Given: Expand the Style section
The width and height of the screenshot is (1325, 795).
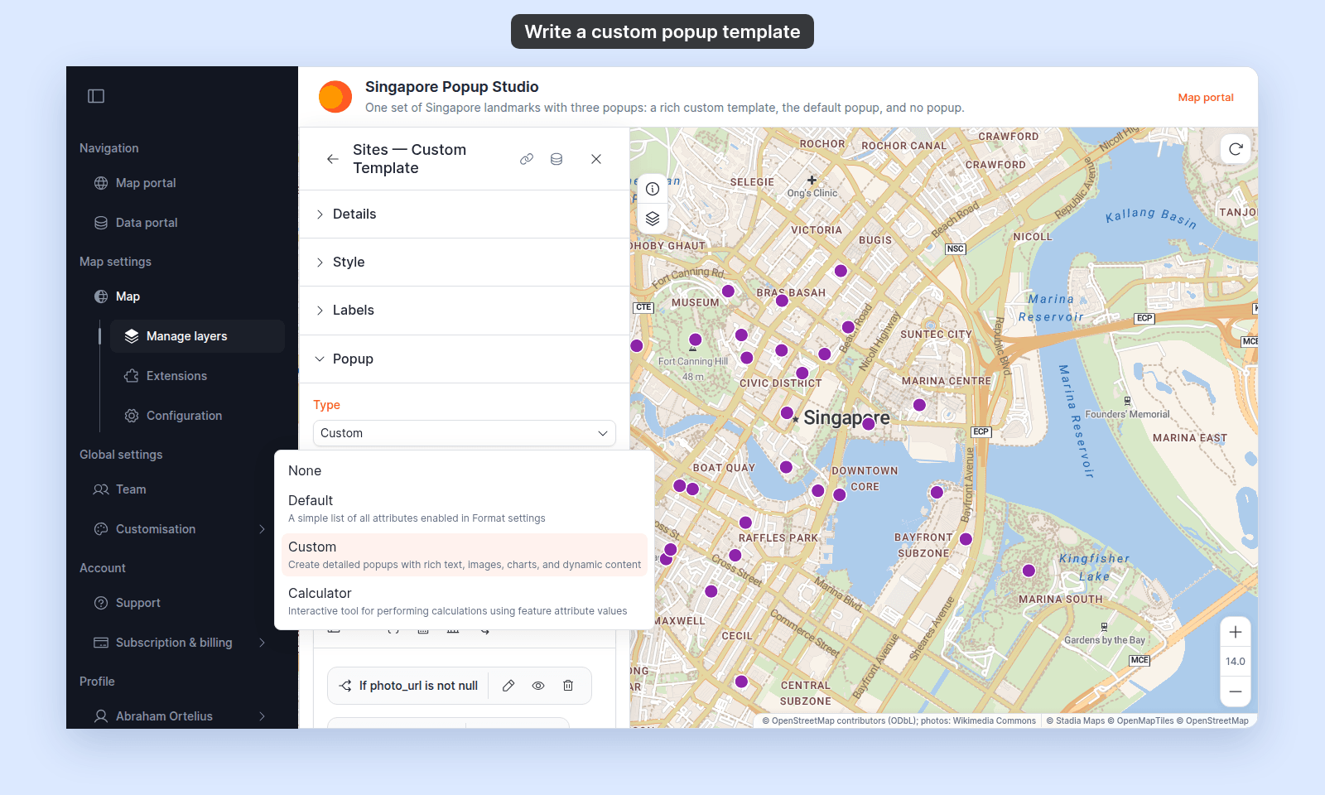Looking at the screenshot, I should click(x=464, y=263).
